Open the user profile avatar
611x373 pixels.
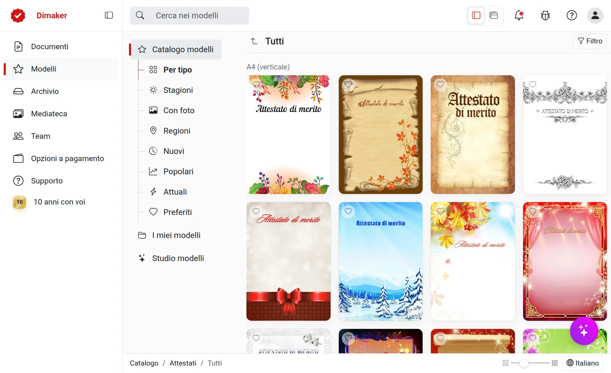pos(595,15)
